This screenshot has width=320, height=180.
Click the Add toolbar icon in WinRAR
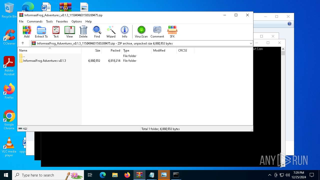coord(27,32)
